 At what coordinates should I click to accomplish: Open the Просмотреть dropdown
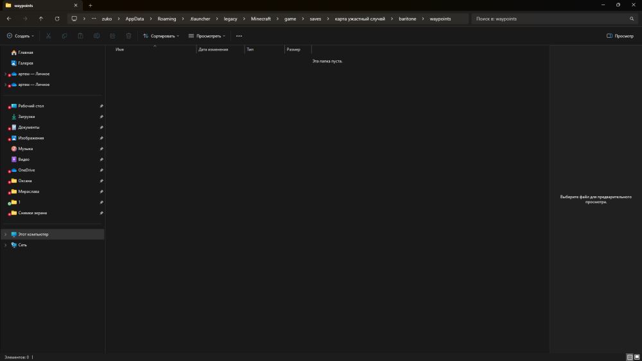(207, 36)
